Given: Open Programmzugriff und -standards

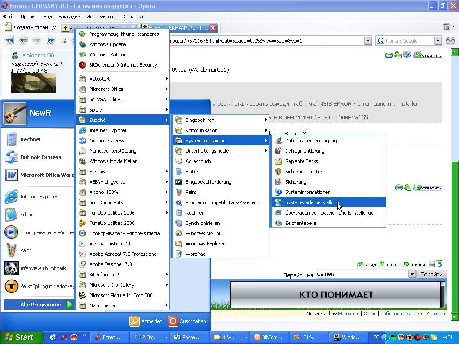Looking at the screenshot, I should coord(123,34).
